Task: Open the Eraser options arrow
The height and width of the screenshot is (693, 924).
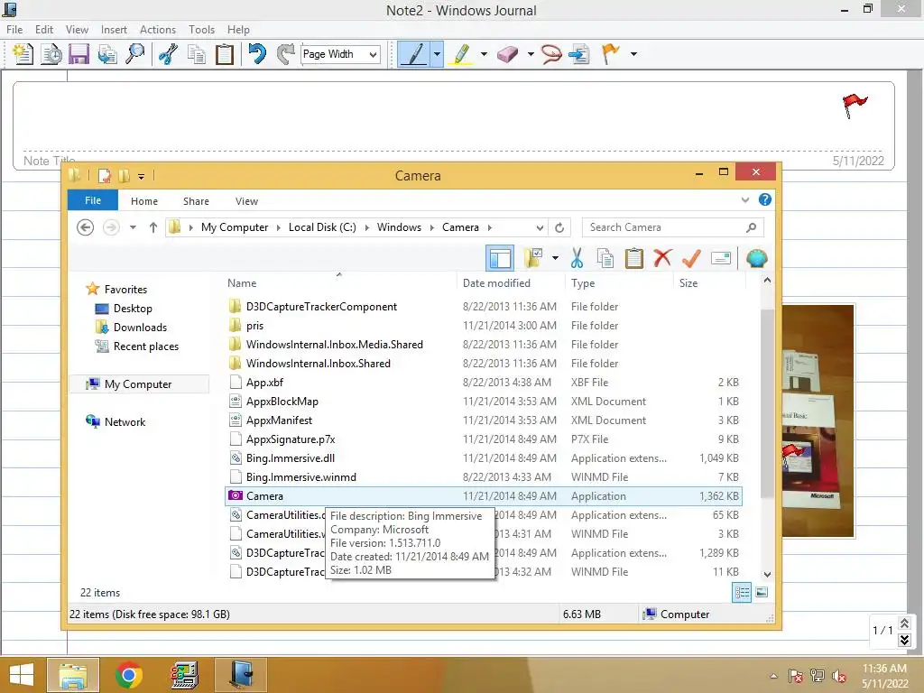Action: [x=531, y=54]
